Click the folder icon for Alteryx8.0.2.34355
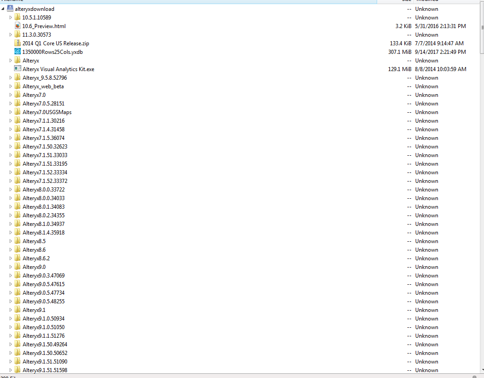This screenshot has height=378, width=484. (x=18, y=215)
